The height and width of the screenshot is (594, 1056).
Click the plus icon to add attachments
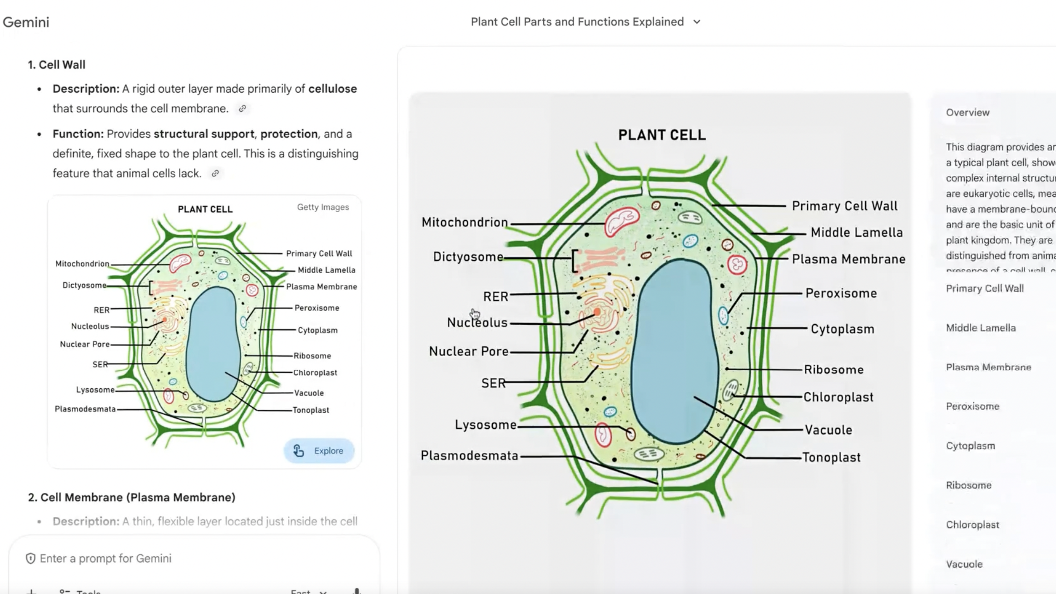tap(31, 592)
